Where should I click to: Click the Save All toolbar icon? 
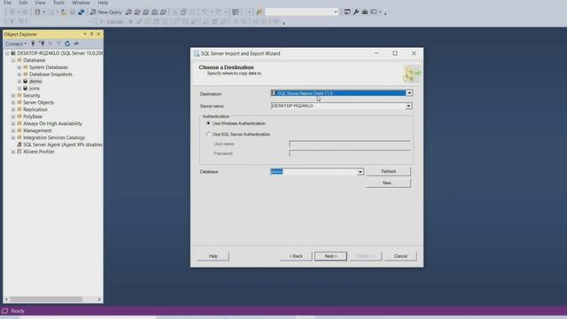pos(81,12)
